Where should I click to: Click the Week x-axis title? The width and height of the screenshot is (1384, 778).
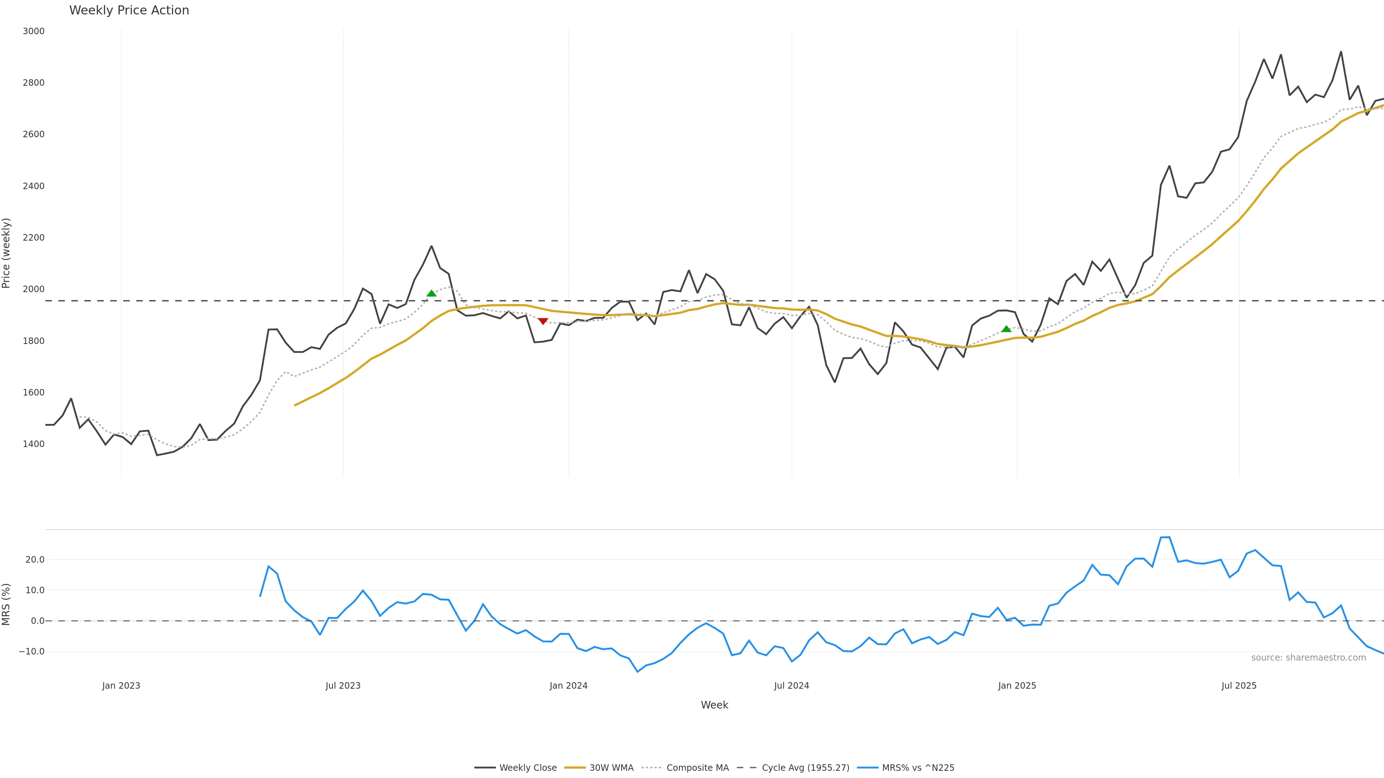(x=714, y=705)
